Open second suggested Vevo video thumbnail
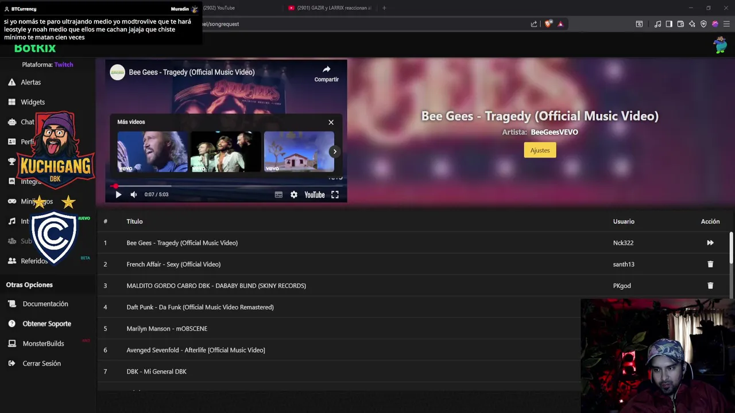The width and height of the screenshot is (735, 413). pos(226,151)
